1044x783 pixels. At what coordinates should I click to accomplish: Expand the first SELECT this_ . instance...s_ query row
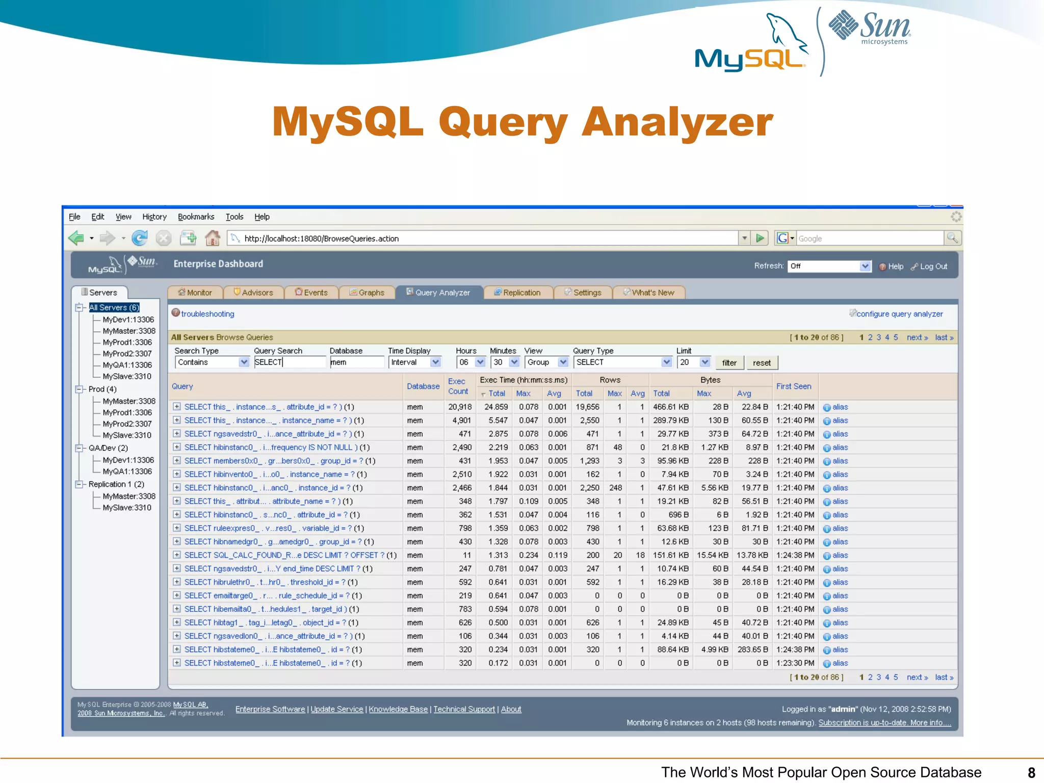[x=177, y=407]
